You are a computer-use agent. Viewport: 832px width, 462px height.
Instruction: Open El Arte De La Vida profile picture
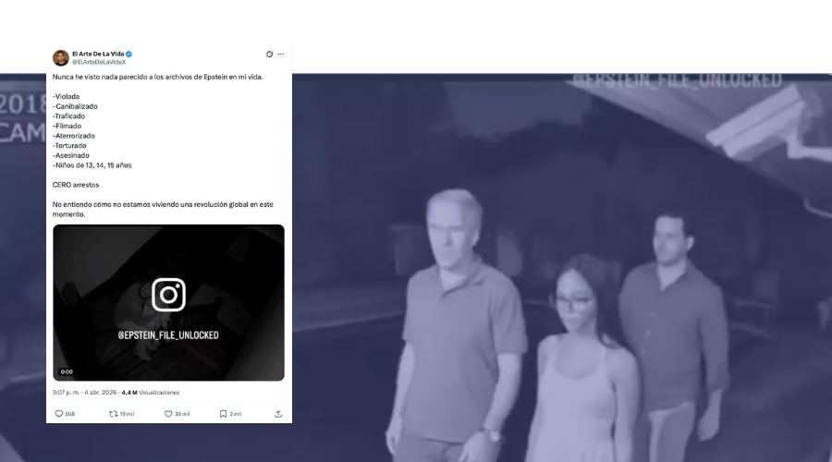(x=61, y=57)
